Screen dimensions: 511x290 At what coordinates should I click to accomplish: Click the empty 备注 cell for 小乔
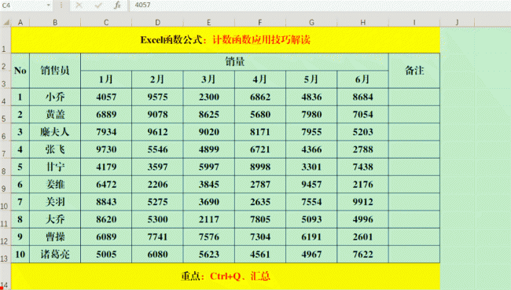[x=414, y=97]
